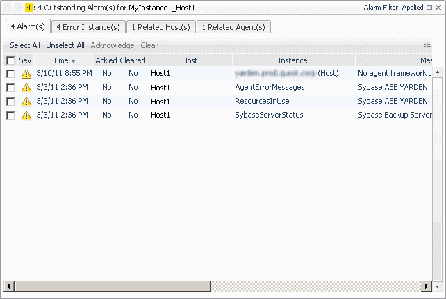Sort alarms by the Sev column header
The image size is (446, 299).
click(x=25, y=60)
